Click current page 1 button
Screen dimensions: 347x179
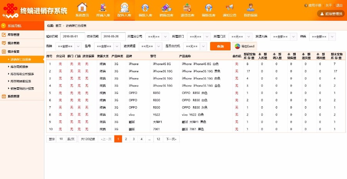click(x=118, y=139)
